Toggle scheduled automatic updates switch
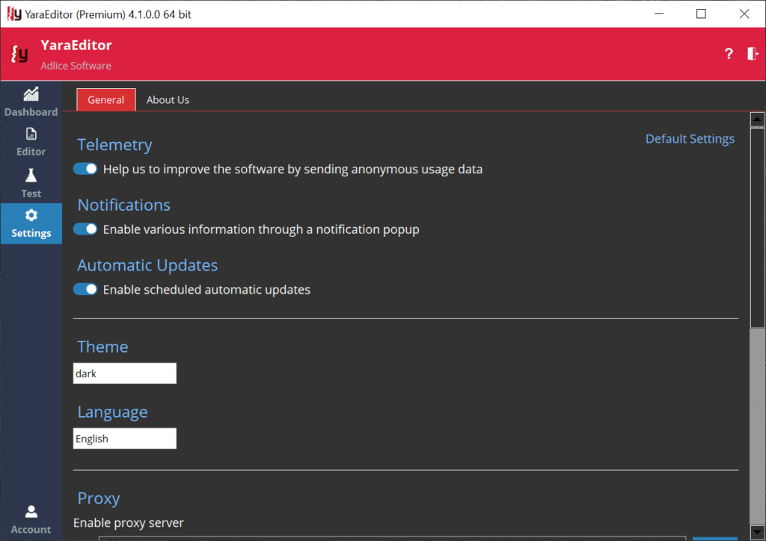The image size is (766, 541). coord(85,289)
